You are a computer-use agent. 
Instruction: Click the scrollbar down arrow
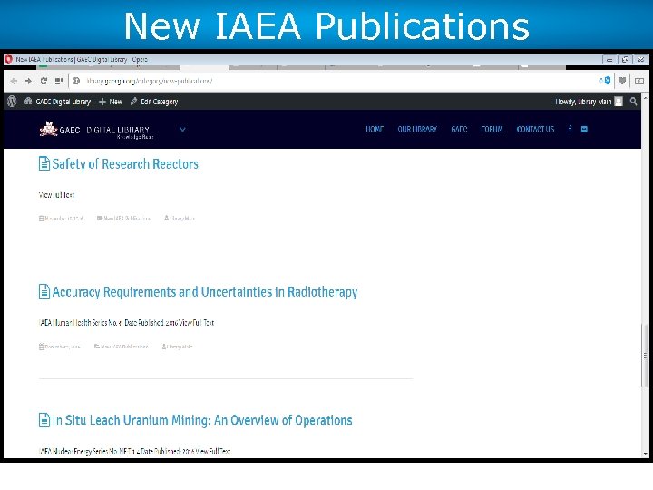coord(645,454)
